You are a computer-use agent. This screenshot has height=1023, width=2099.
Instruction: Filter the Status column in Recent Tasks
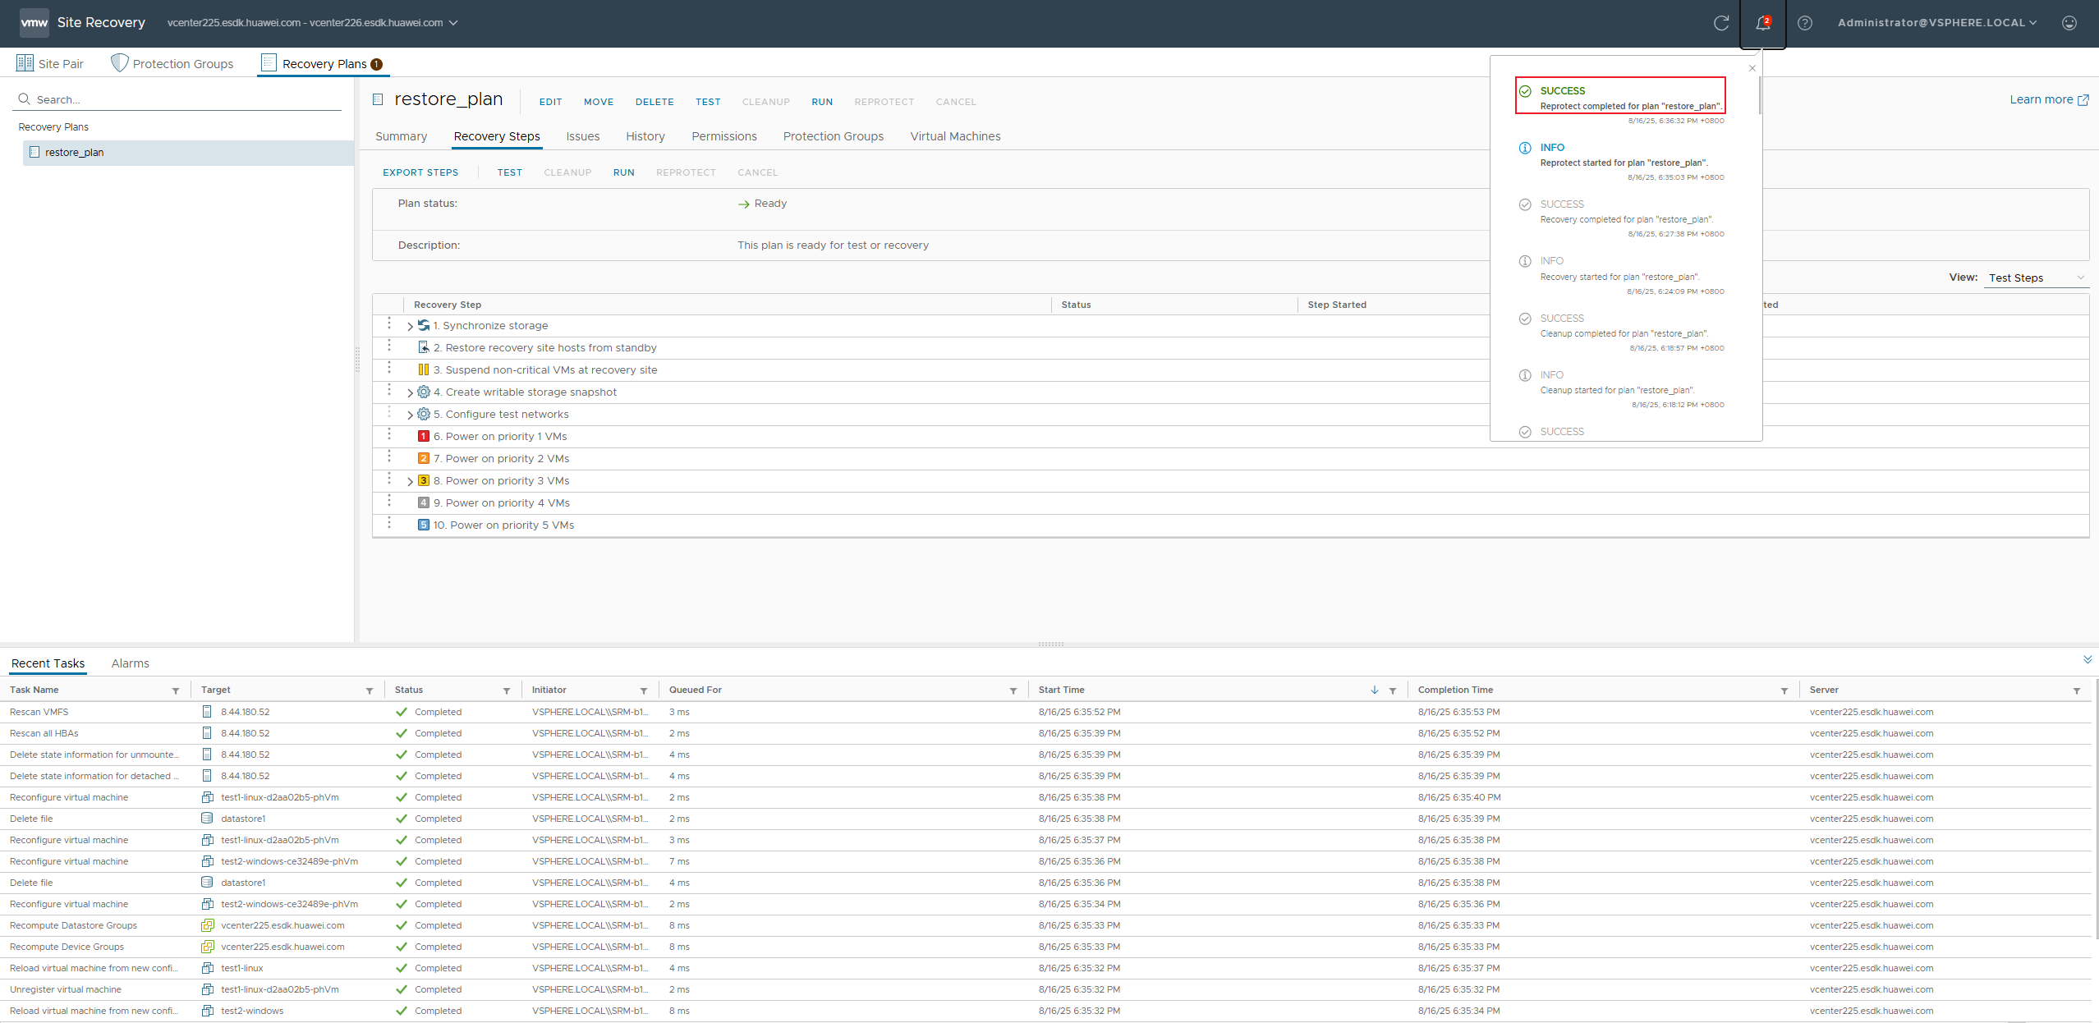(x=507, y=690)
